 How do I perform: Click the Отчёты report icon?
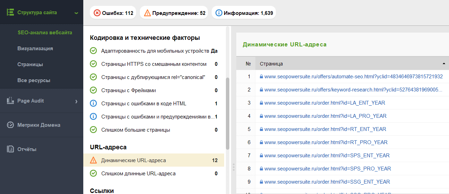[10, 149]
